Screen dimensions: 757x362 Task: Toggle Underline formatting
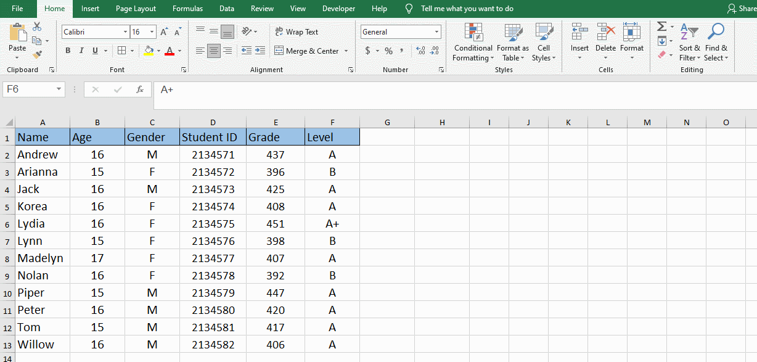click(x=95, y=51)
